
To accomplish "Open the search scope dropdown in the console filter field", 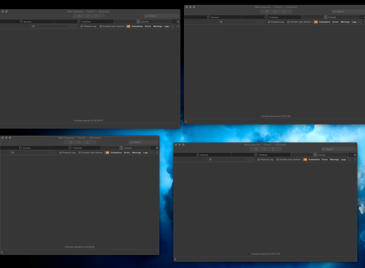I will click(x=34, y=26).
